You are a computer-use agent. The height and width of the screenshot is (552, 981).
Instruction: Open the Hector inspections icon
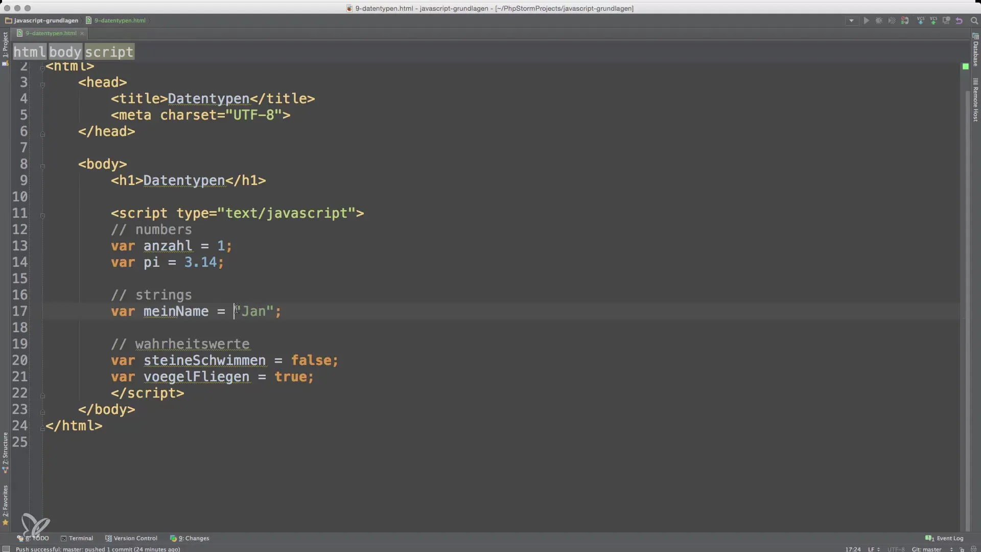(973, 549)
